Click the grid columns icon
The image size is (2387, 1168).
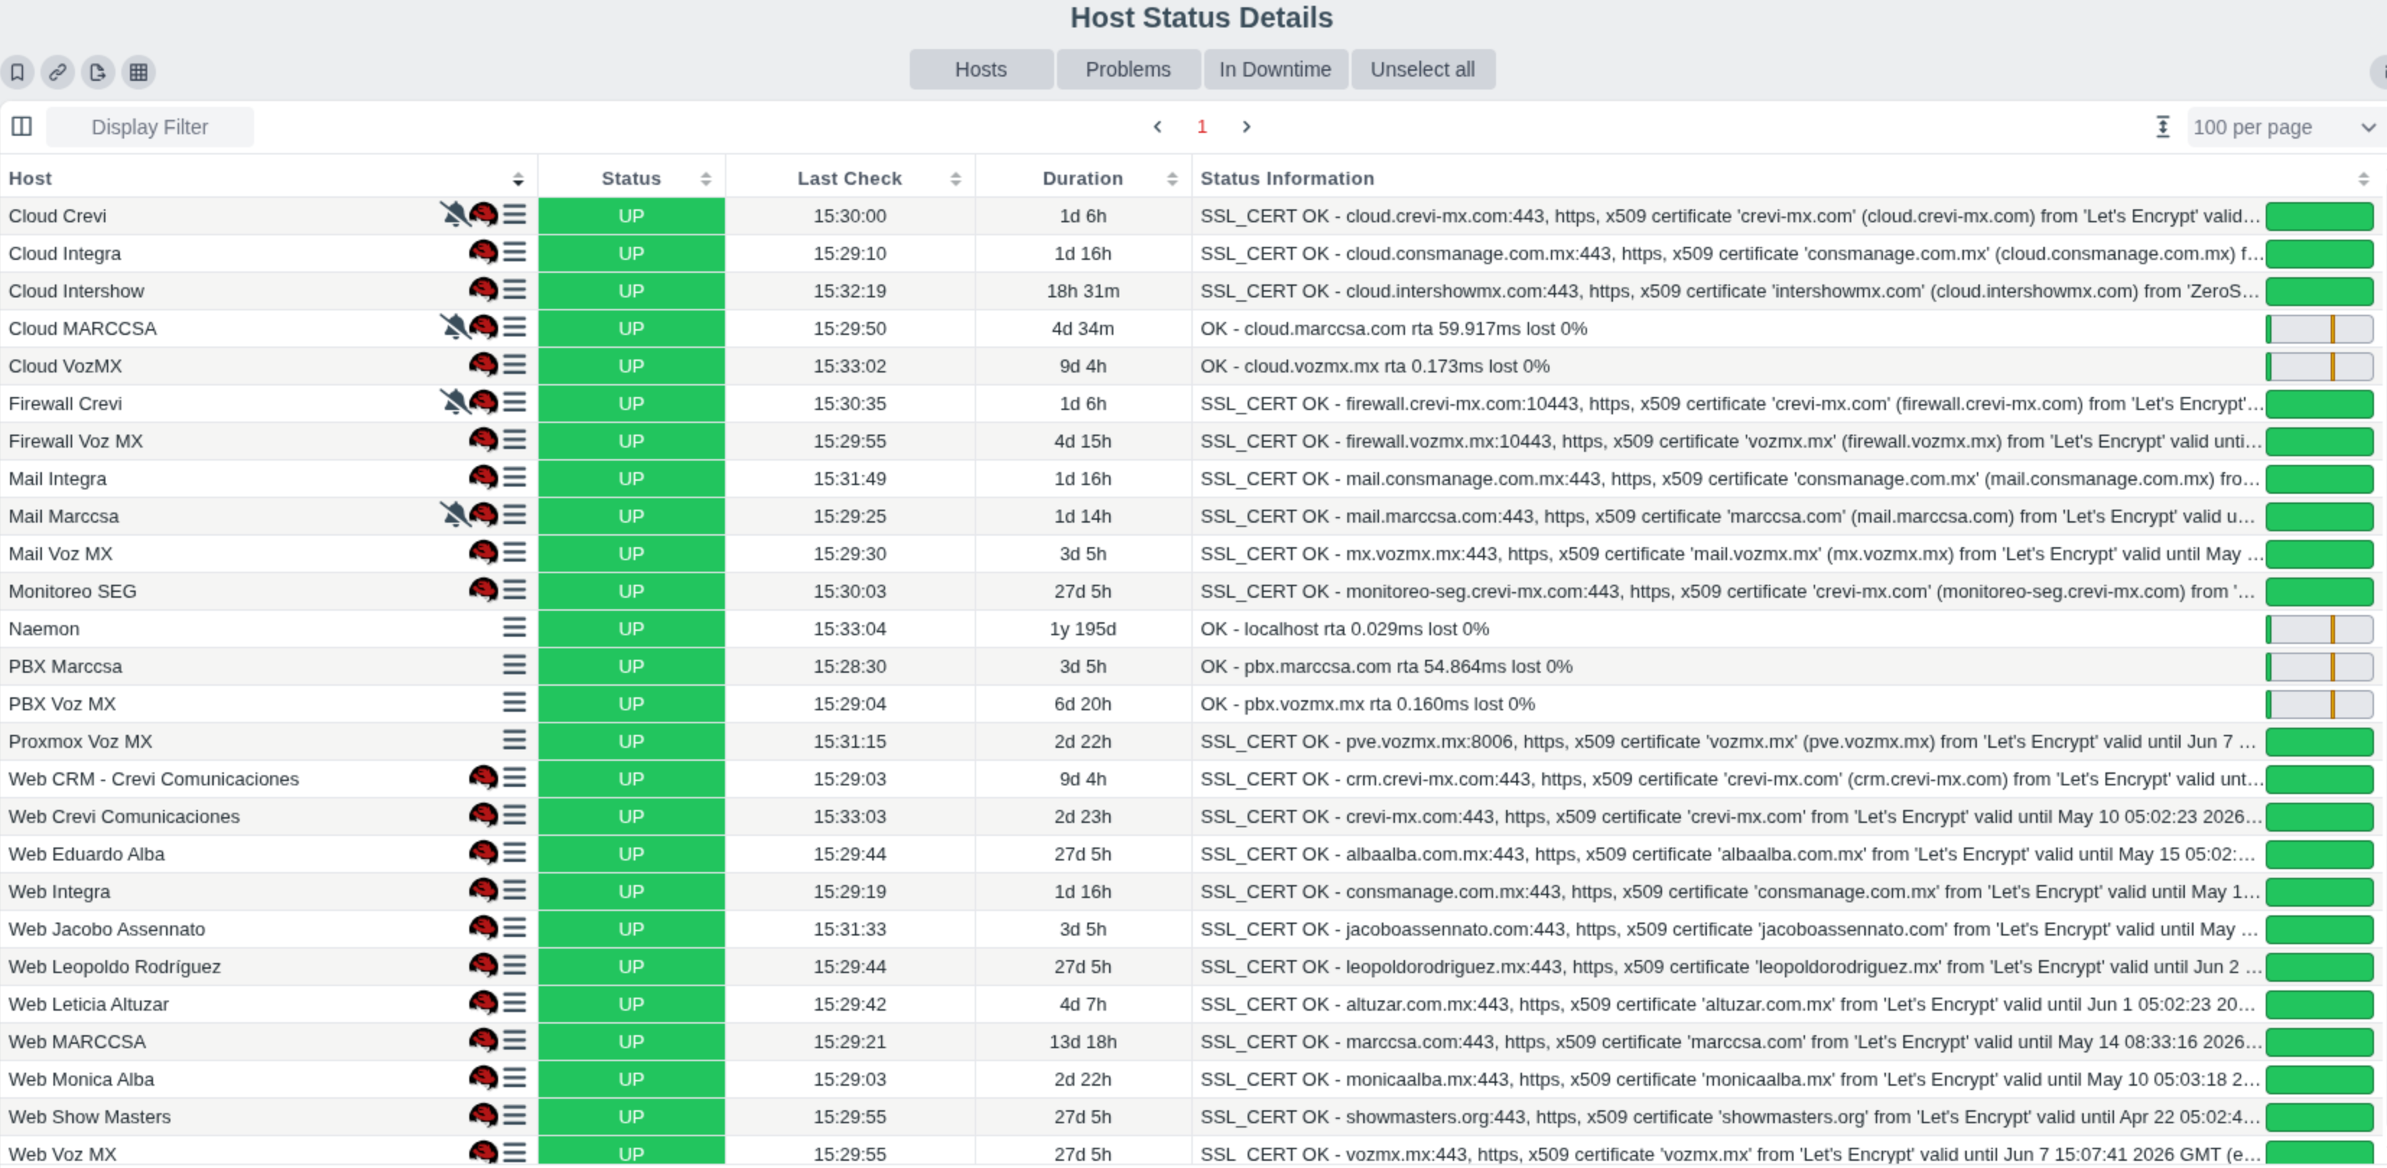(138, 71)
